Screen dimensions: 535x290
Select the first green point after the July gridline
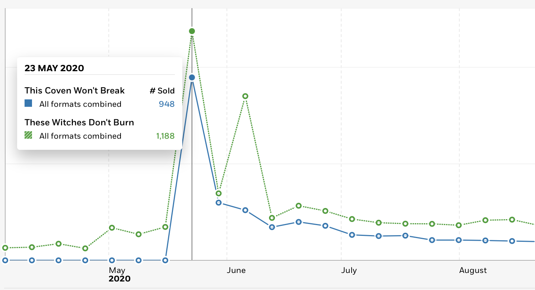click(x=352, y=219)
